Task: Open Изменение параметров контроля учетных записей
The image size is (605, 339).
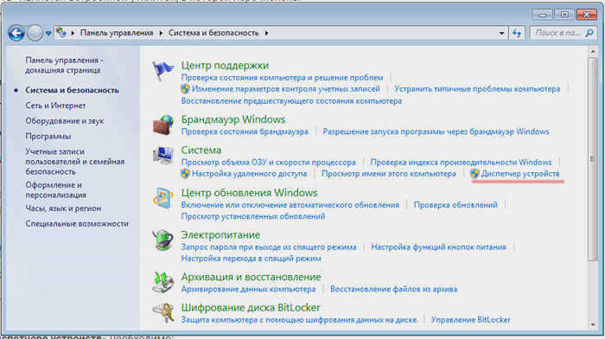Action: click(286, 89)
